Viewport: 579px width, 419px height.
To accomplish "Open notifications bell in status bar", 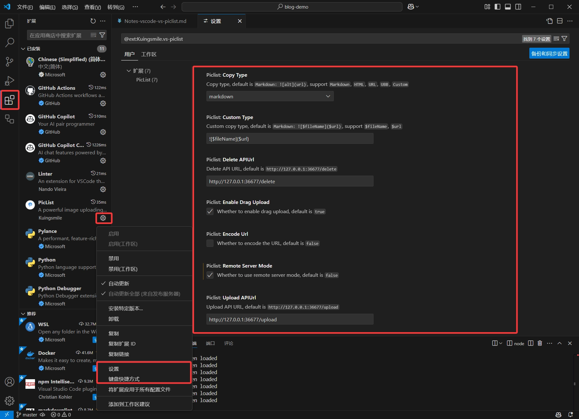I will point(570,415).
